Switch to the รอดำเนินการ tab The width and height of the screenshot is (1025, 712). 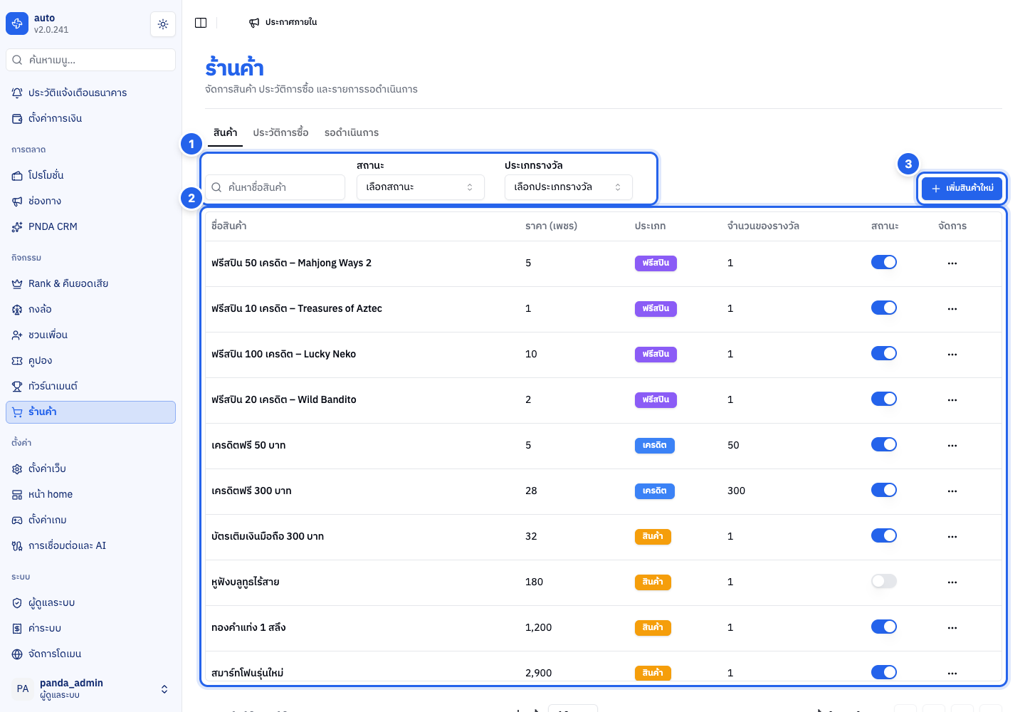(352, 132)
